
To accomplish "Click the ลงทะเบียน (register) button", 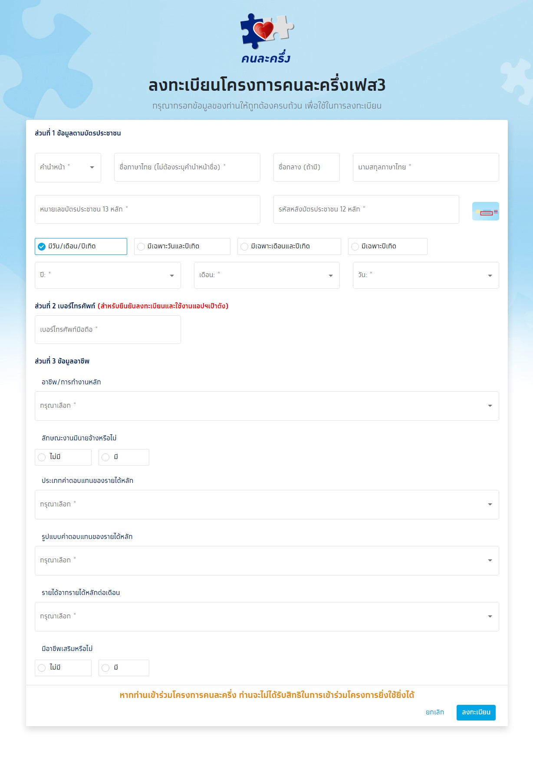I will click(476, 712).
